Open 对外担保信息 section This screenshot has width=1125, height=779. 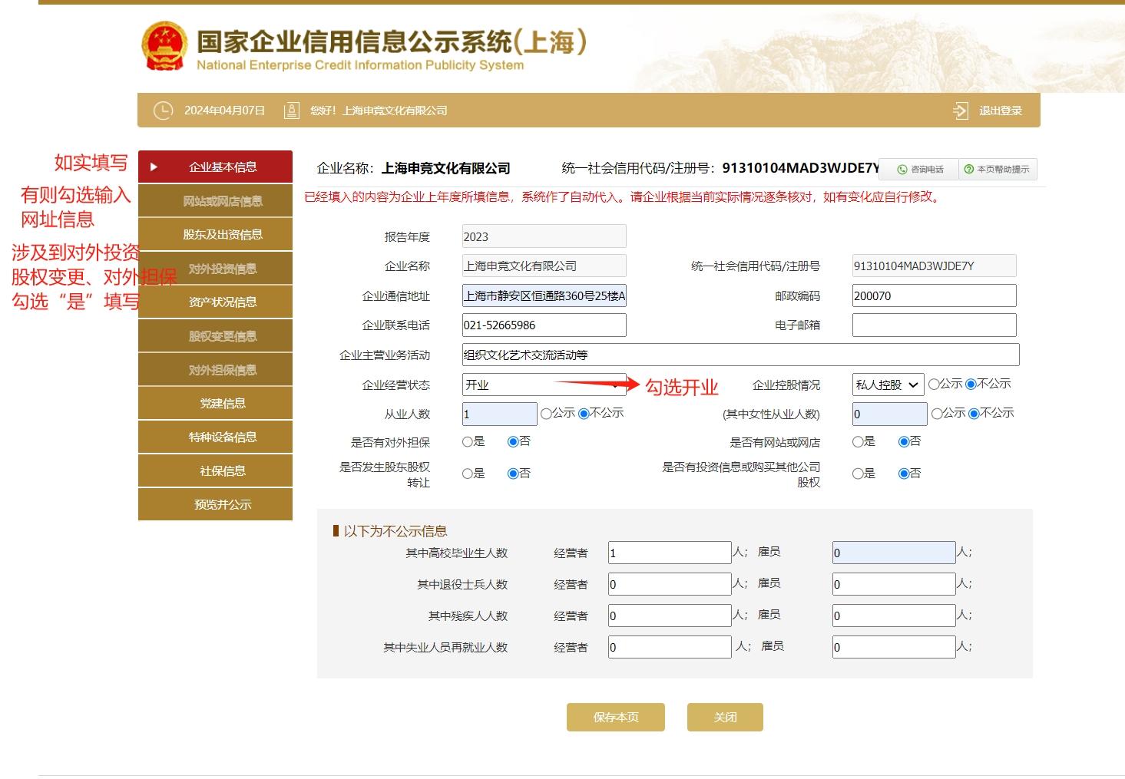pyautogui.click(x=215, y=370)
